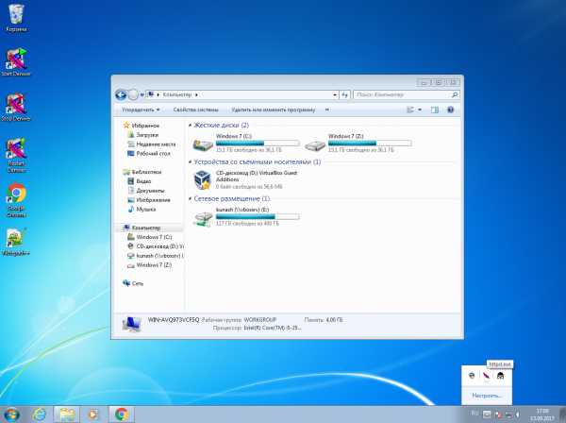Click the Windows 7 (C:) free space bar
Viewport: 566px width, 423px height.
pyautogui.click(x=258, y=144)
